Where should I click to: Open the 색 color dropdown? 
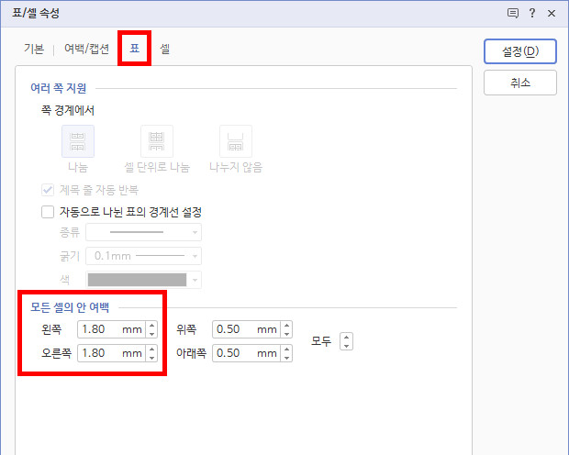[144, 280]
